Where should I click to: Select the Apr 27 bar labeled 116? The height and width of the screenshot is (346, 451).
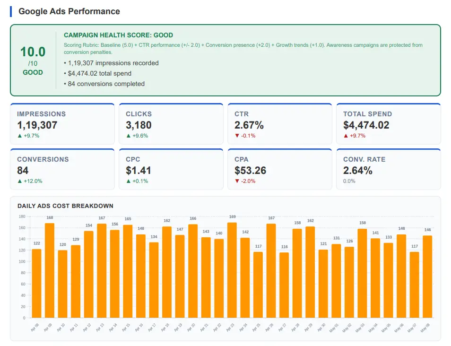(x=284, y=285)
